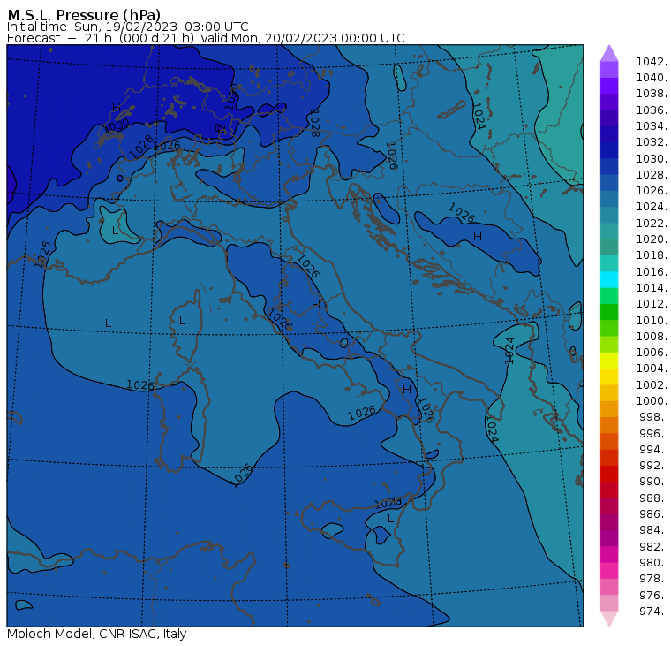Image resolution: width=671 pixels, height=646 pixels.
Task: Click the pure red swatch near 990
Action: click(609, 474)
